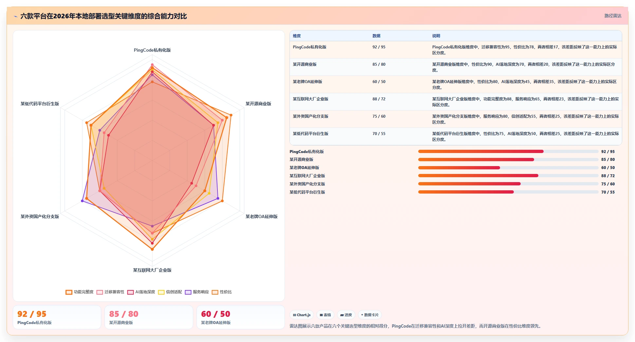Image resolution: width=635 pixels, height=342 pixels.
Task: Click the 70 / 55 table cell
Action: 379,134
